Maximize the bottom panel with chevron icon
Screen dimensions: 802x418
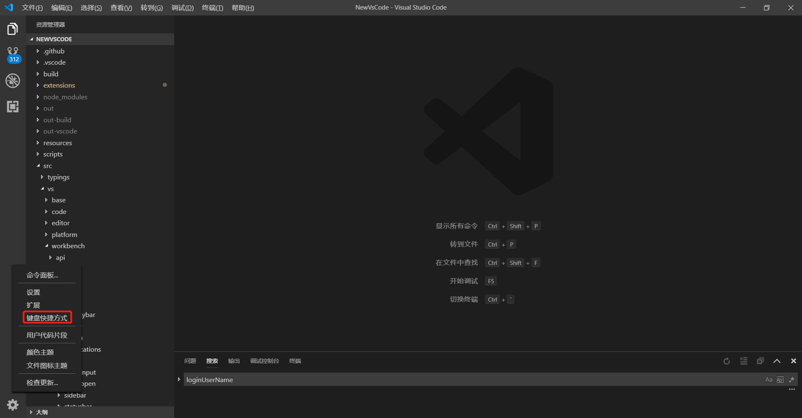click(x=777, y=361)
